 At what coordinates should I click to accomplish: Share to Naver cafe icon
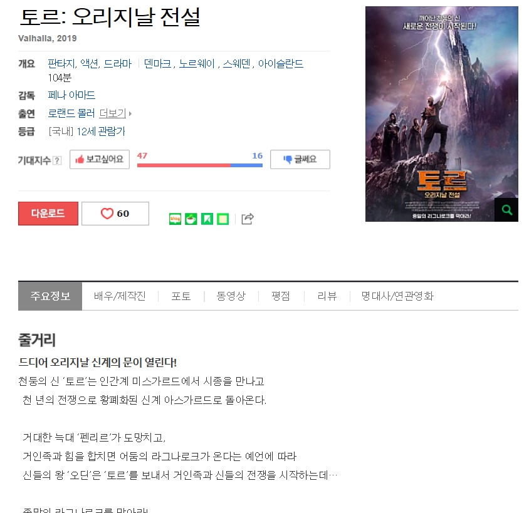(191, 219)
